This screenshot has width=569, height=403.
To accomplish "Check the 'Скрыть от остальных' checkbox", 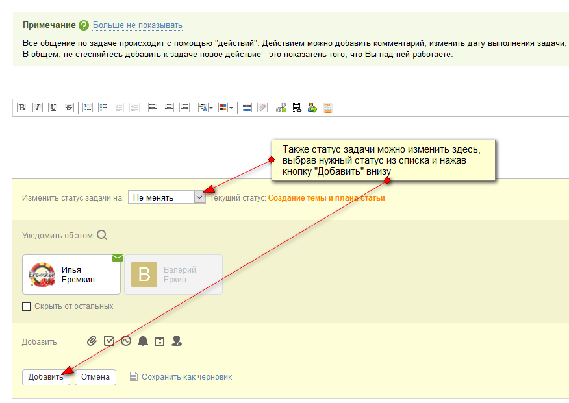I will pos(27,306).
